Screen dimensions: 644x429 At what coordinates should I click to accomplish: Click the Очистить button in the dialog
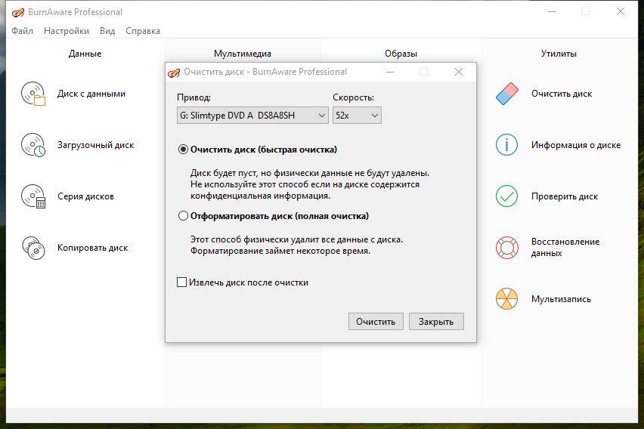coord(376,322)
